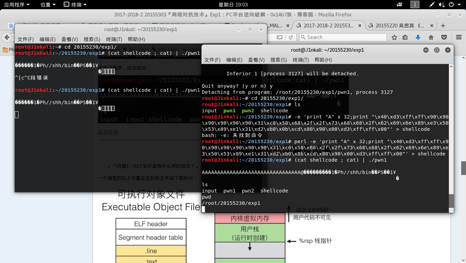Open 文件(F) menu in right terminal
This screenshot has height=263, width=466.
[x=212, y=60]
